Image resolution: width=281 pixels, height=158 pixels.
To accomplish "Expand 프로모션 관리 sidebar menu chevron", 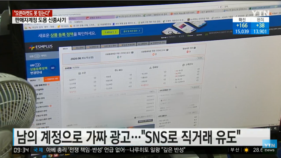I will 58,109.
